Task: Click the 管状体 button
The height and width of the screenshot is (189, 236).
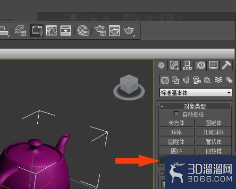Action: (x=214, y=142)
